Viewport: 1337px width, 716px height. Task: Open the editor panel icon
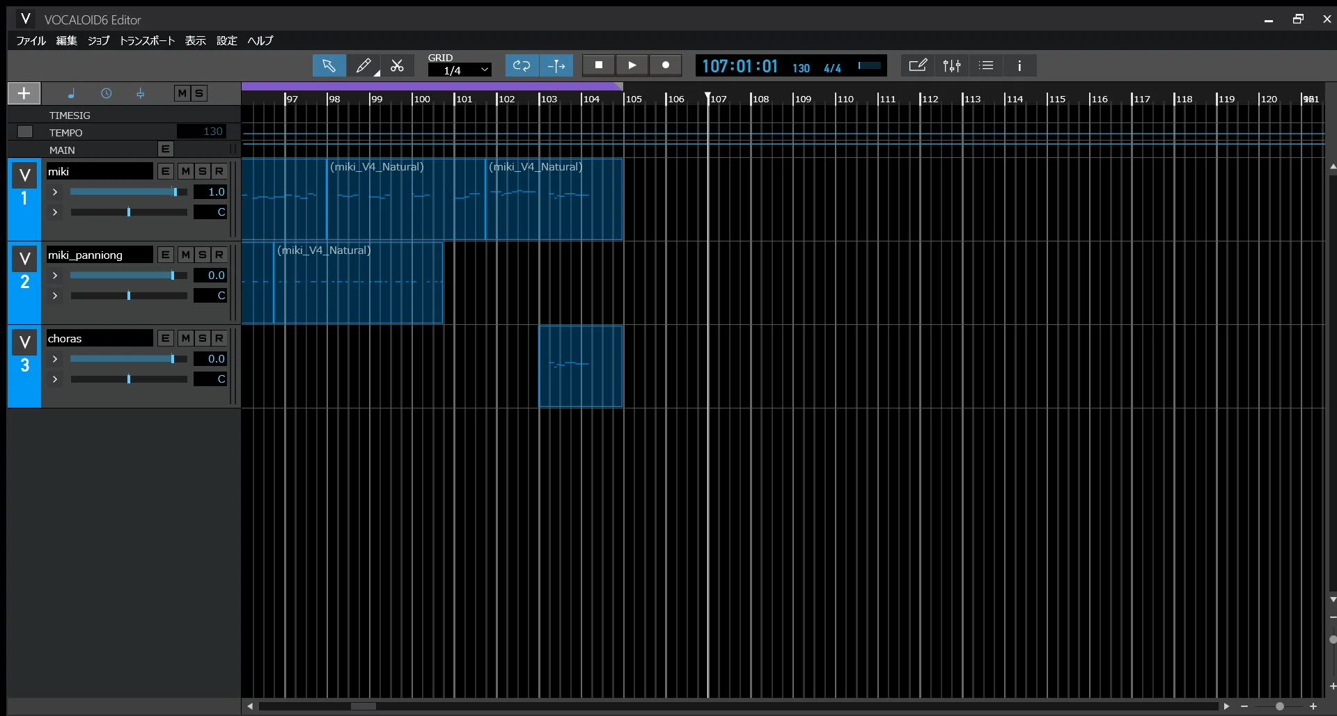click(918, 65)
